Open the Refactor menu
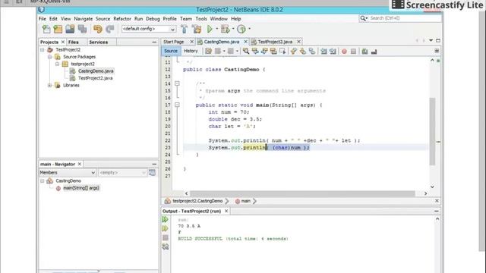 click(122, 19)
